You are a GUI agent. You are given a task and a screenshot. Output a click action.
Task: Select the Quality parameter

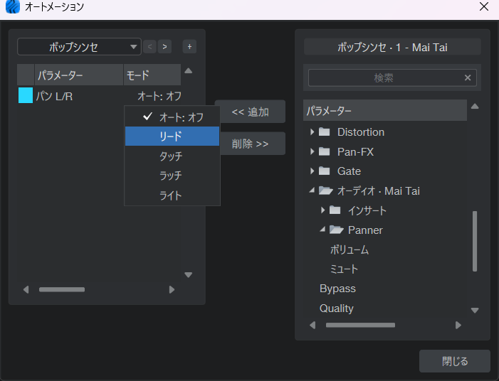tap(337, 308)
